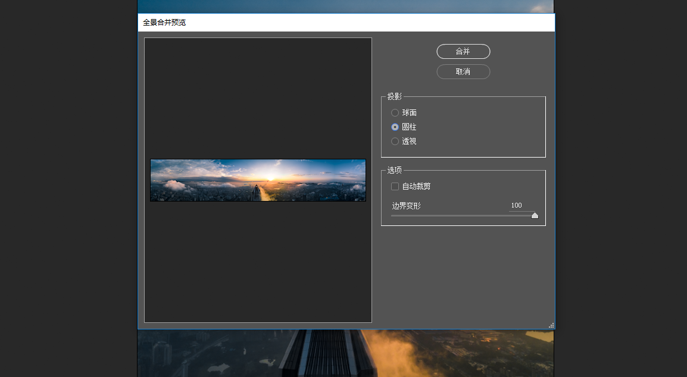Screen dimensions: 687x377
Task: Click the middle of 边界变形 slider track
Action: (463, 215)
